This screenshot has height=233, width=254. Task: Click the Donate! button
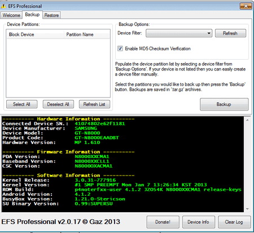163,222
